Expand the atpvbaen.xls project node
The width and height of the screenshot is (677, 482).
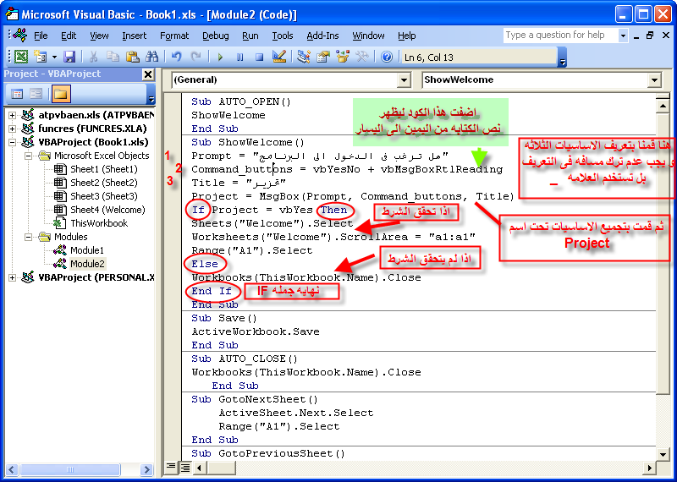pyautogui.click(x=12, y=115)
